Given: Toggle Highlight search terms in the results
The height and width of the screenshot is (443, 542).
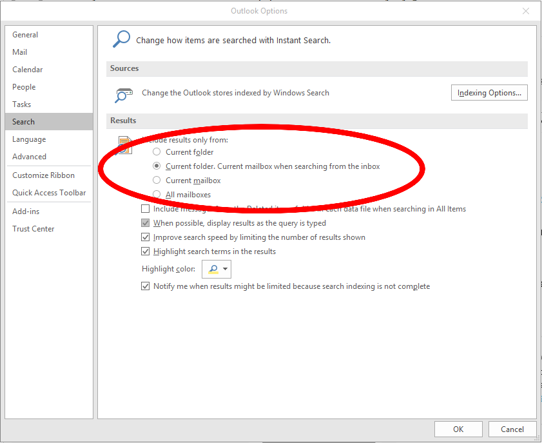Looking at the screenshot, I should (x=146, y=251).
